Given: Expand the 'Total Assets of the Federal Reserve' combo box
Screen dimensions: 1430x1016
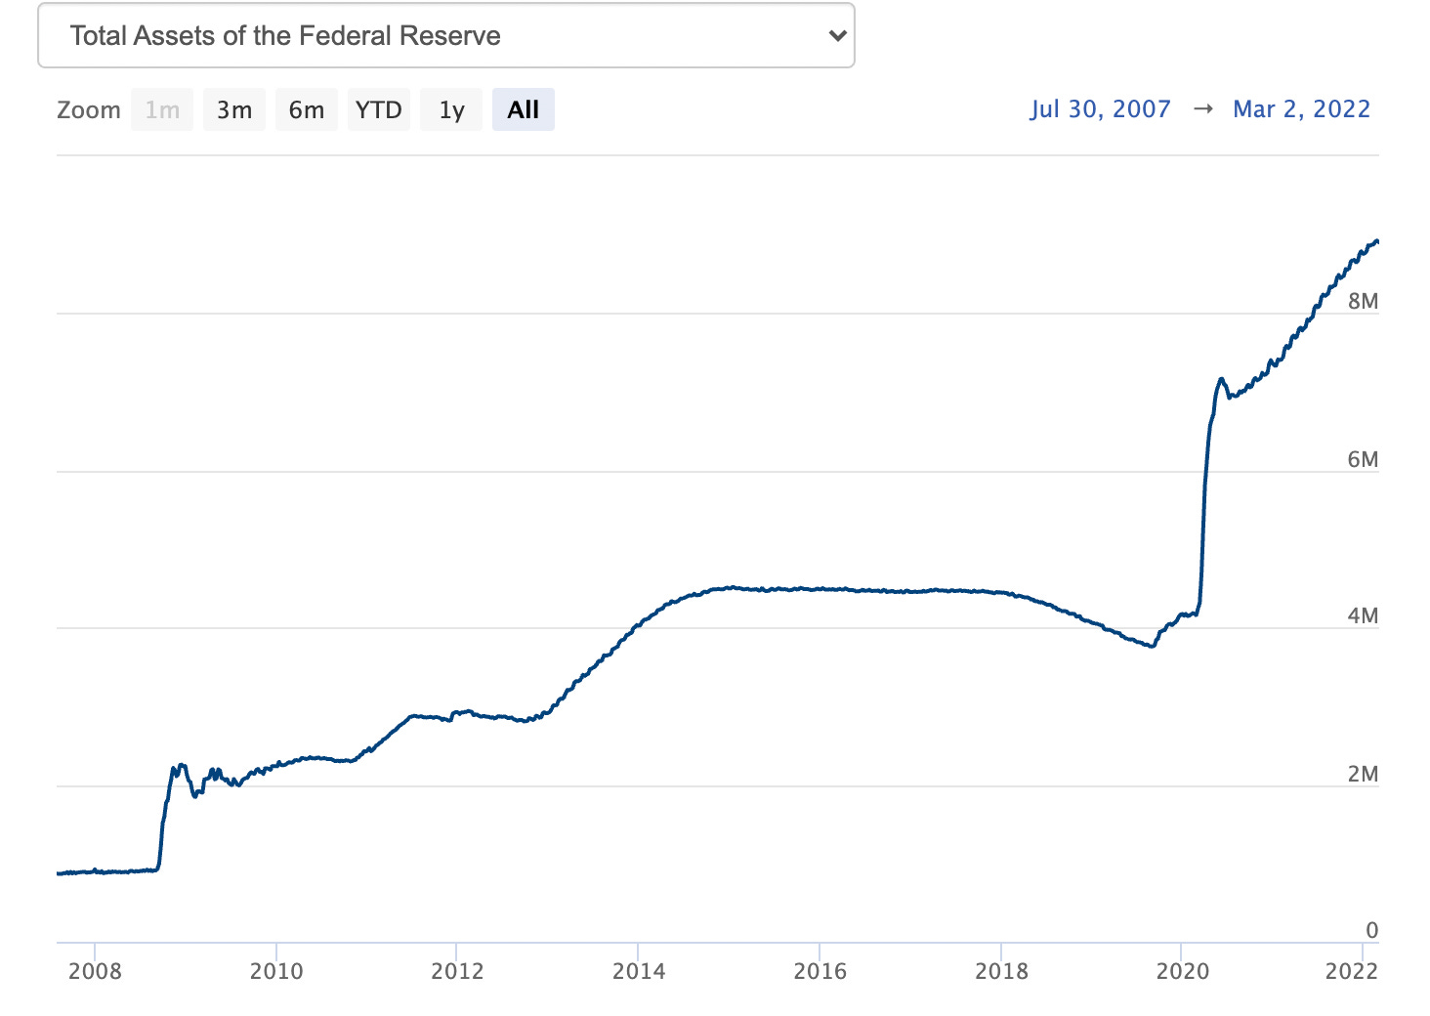Looking at the screenshot, I should tap(444, 35).
